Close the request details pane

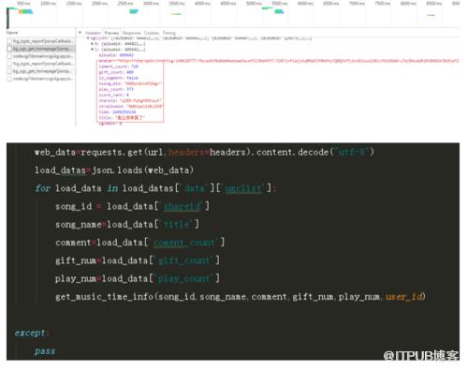(x=80, y=33)
